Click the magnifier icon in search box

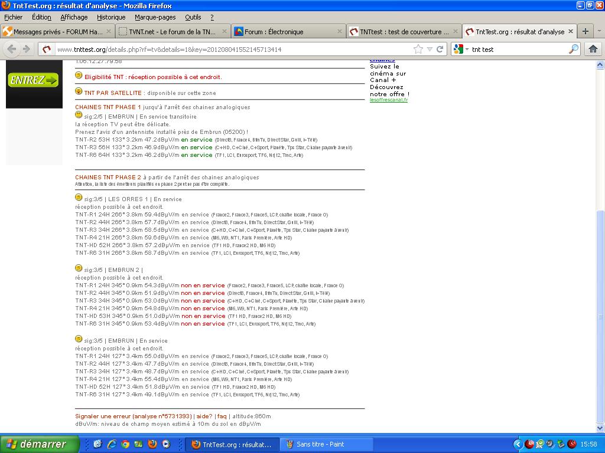coord(574,49)
